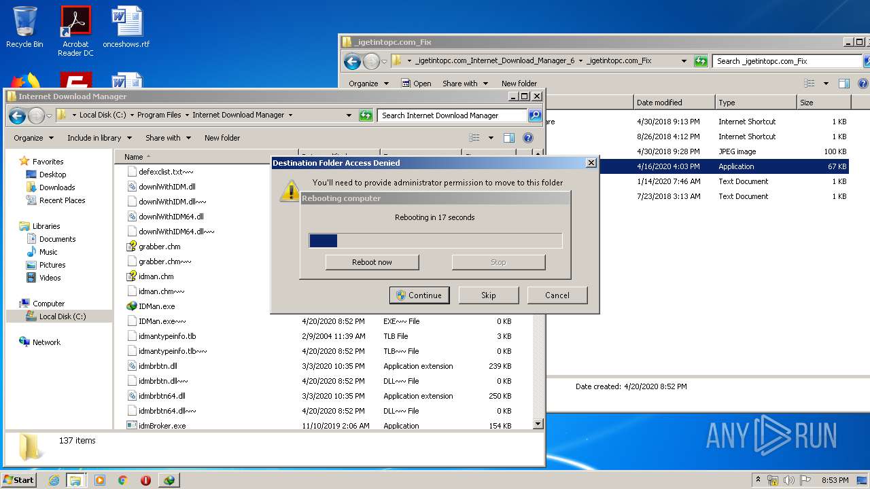Select Downloads under Favorites
Viewport: 870px width, 489px height.
56,187
